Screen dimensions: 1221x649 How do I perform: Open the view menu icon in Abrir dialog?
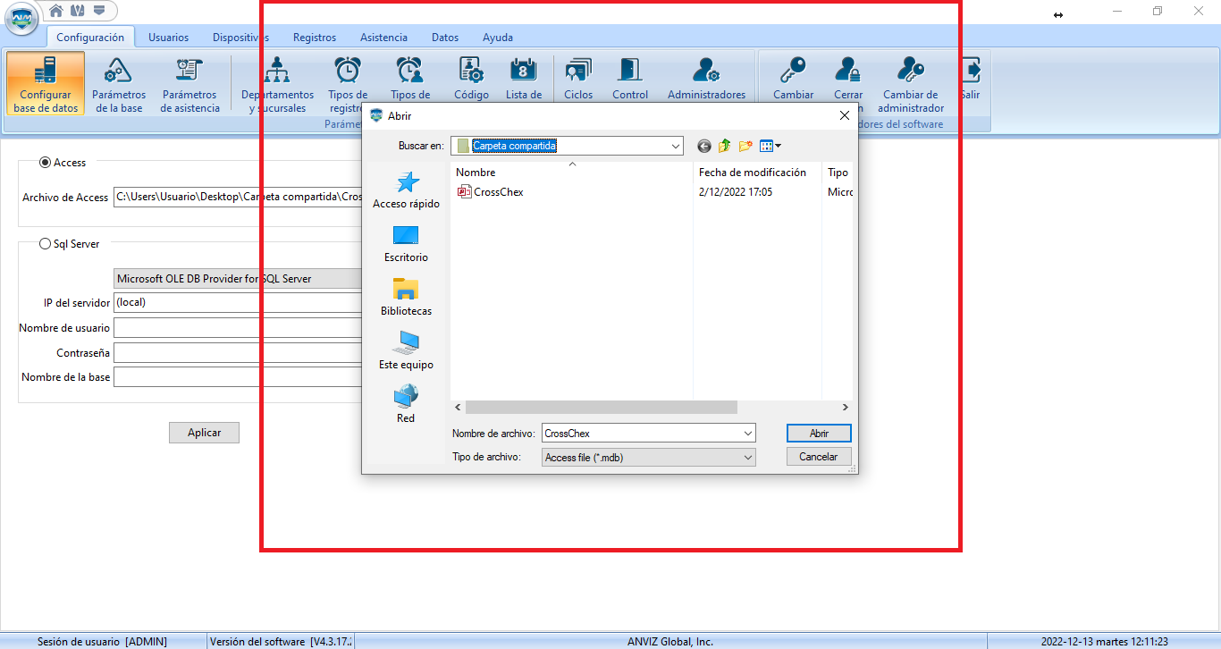point(770,146)
